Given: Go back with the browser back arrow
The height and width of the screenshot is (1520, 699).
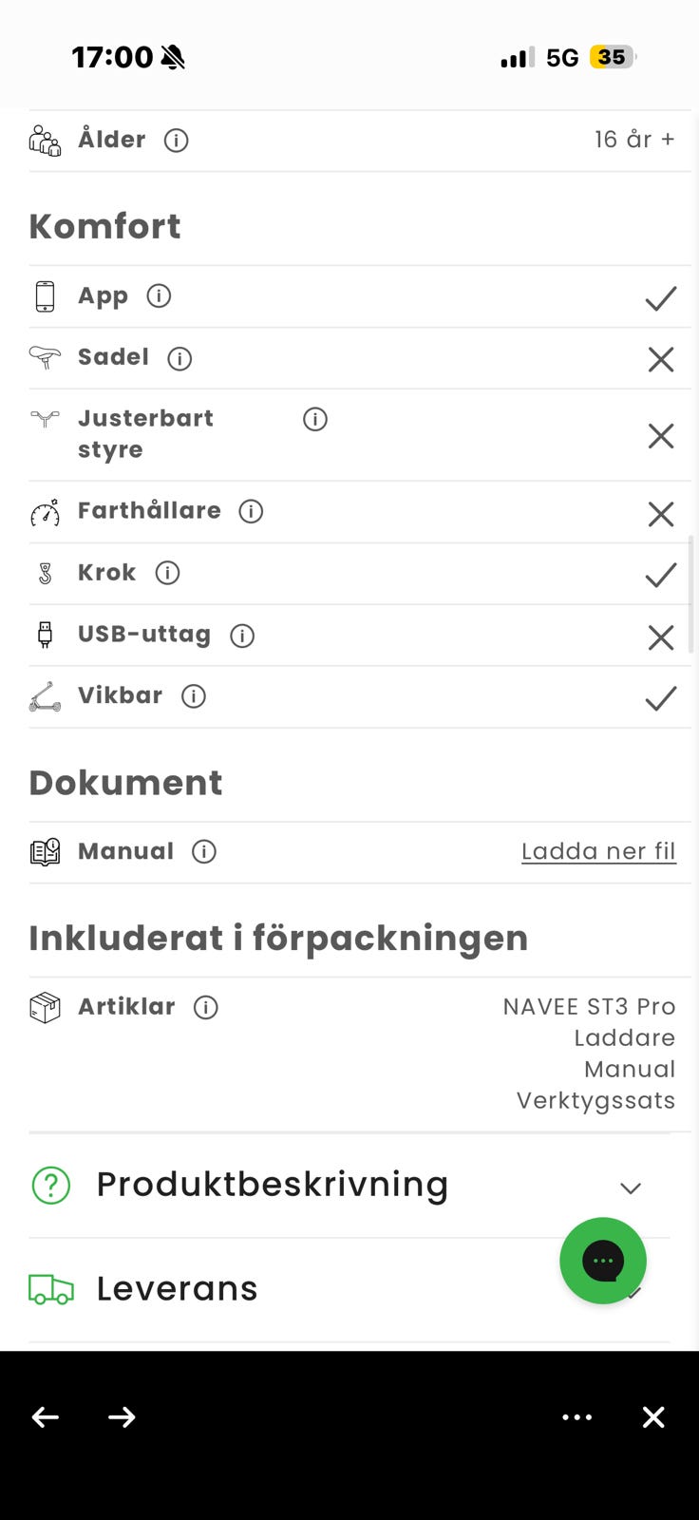Looking at the screenshot, I should pyautogui.click(x=46, y=1417).
